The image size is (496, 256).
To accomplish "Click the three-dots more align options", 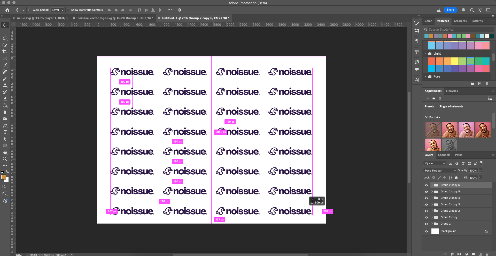I will tap(170, 10).
